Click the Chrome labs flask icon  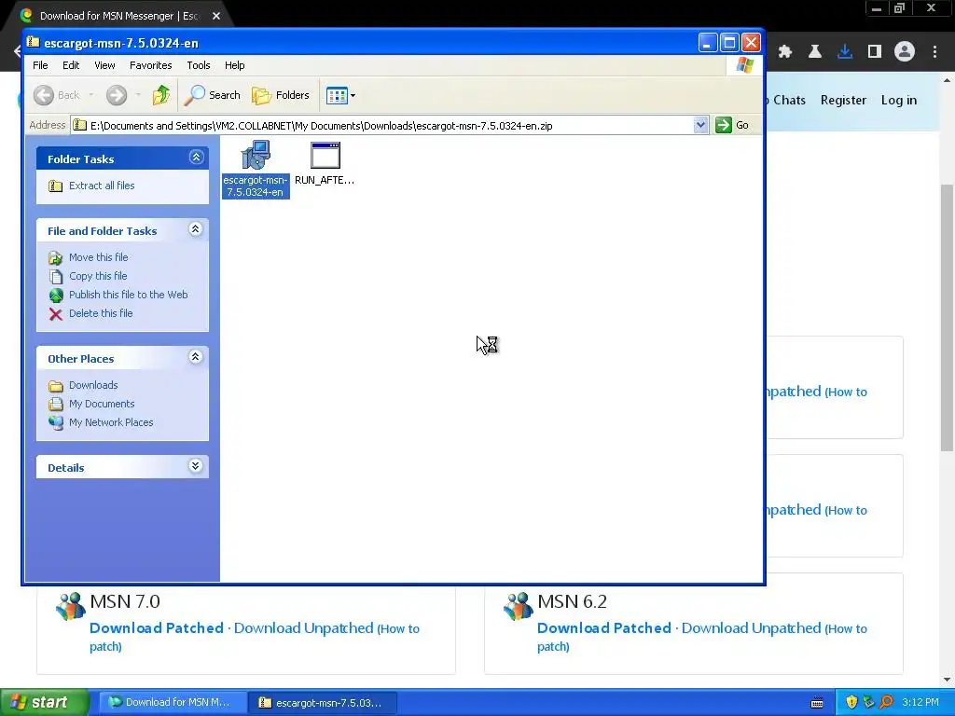pyautogui.click(x=815, y=52)
